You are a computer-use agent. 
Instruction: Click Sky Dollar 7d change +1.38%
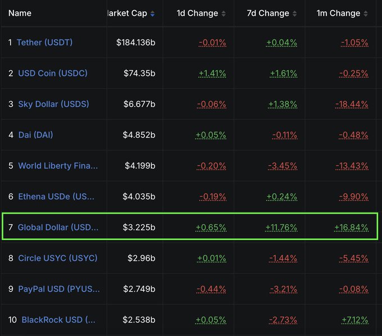(x=283, y=105)
